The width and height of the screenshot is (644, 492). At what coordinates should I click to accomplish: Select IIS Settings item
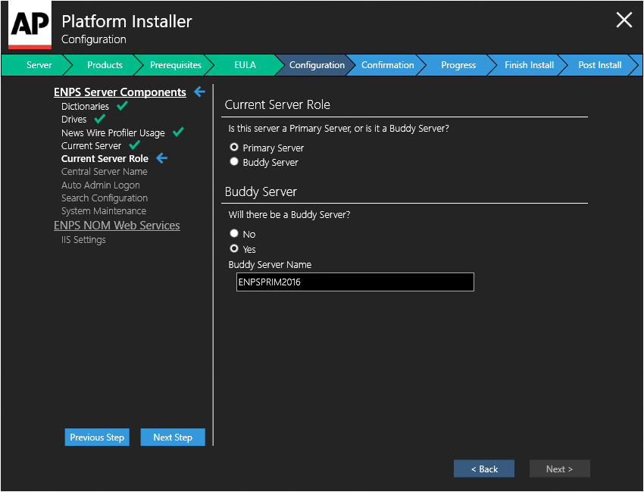point(83,240)
